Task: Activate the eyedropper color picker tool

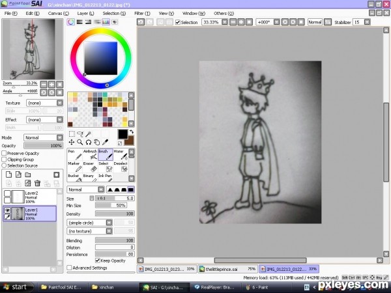Action: (105, 142)
